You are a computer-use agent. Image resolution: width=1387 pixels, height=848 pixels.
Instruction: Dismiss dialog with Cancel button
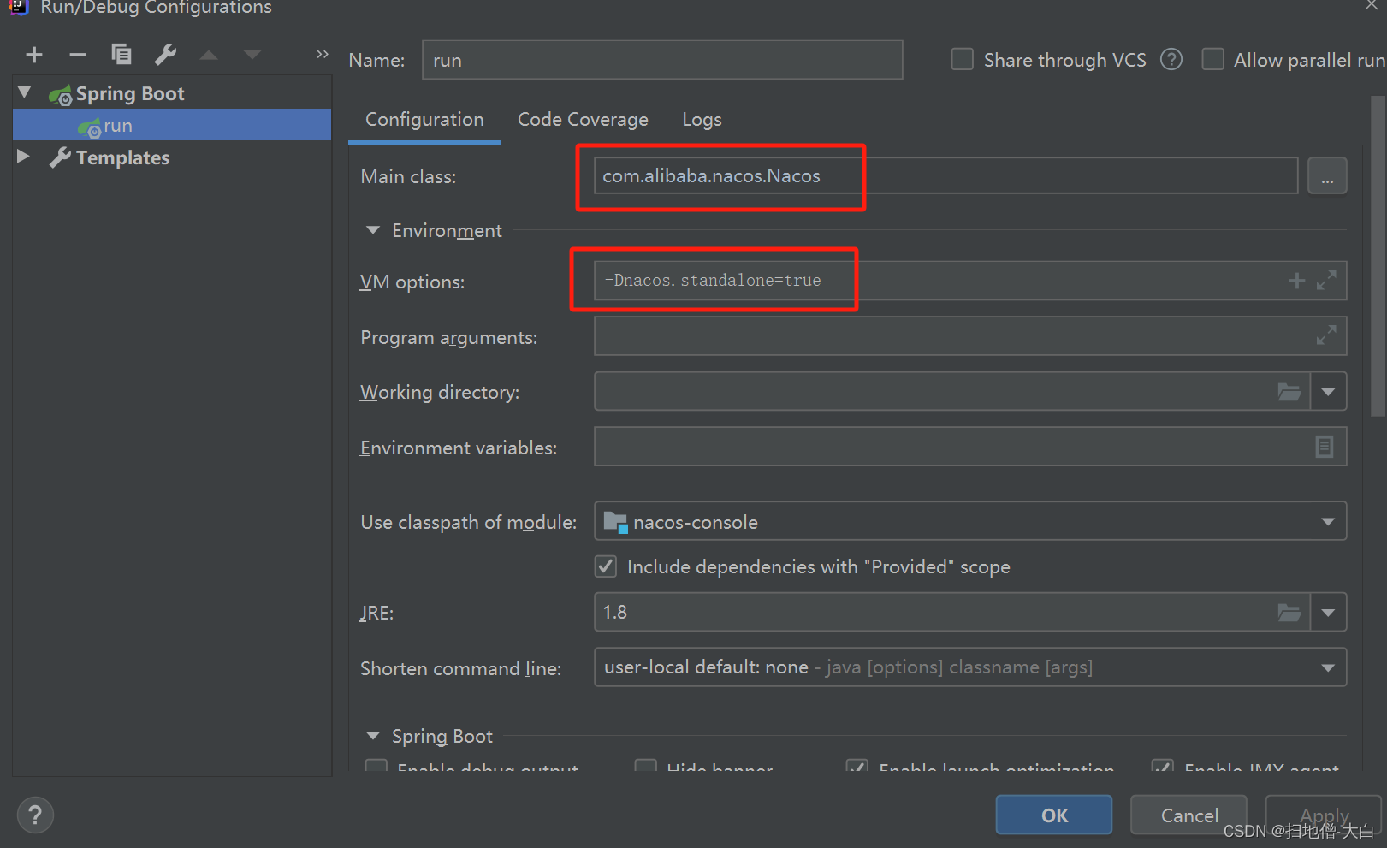coord(1188,815)
